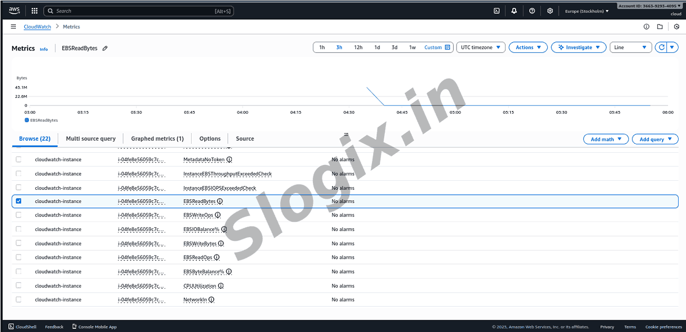The width and height of the screenshot is (686, 332).
Task: Open the Multi source query tab
Action: [x=91, y=139]
